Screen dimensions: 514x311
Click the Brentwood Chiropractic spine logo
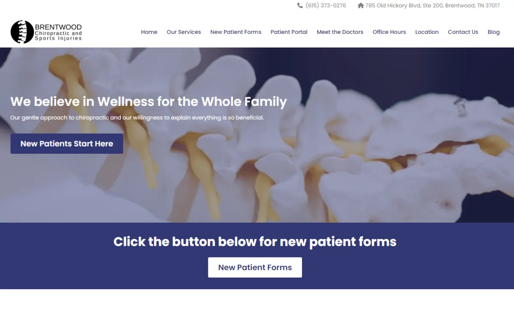click(22, 32)
